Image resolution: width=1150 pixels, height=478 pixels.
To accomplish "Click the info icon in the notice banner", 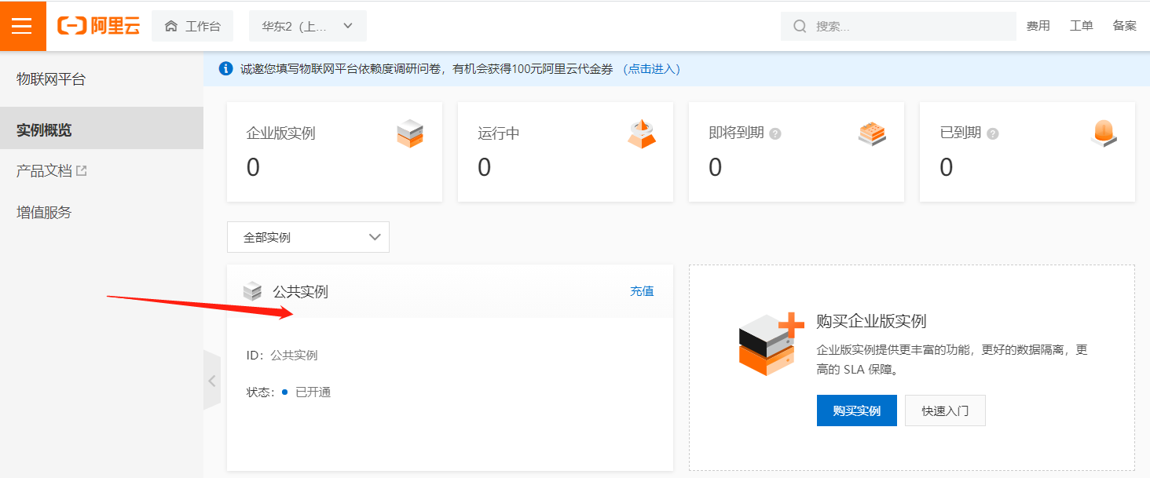I will pyautogui.click(x=227, y=69).
